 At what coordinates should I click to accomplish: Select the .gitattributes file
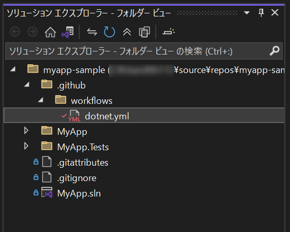[82, 163]
